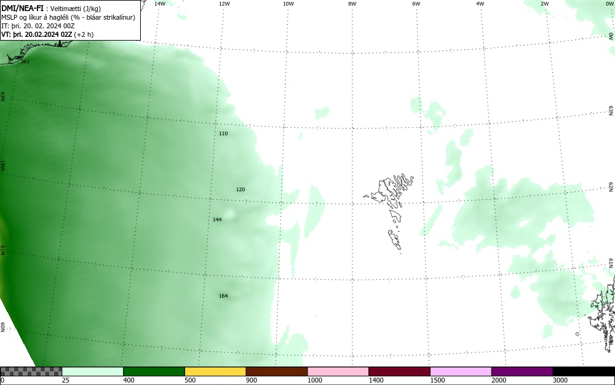Click the legend value '25'

[66, 380]
